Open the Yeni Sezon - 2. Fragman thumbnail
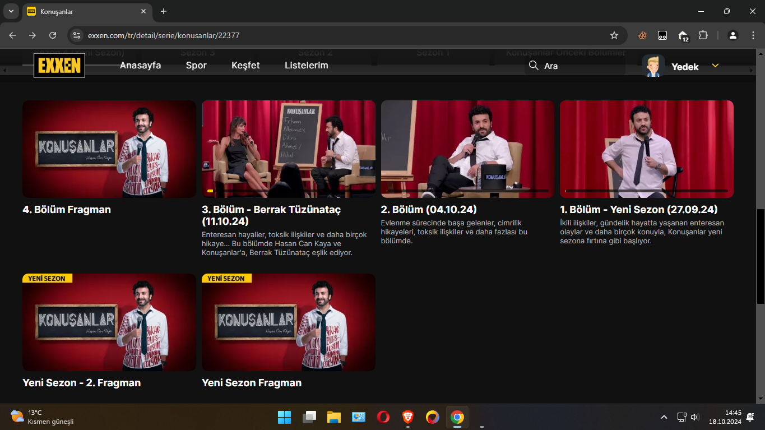Viewport: 765px width, 430px height. point(109,322)
